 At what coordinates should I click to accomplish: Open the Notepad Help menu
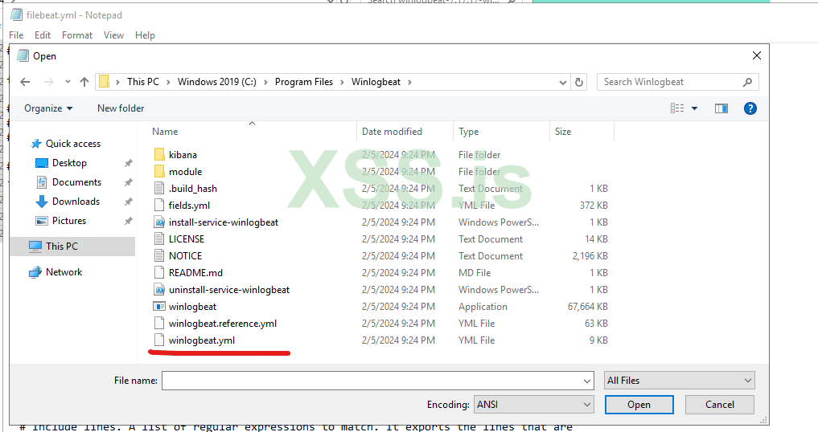(145, 35)
